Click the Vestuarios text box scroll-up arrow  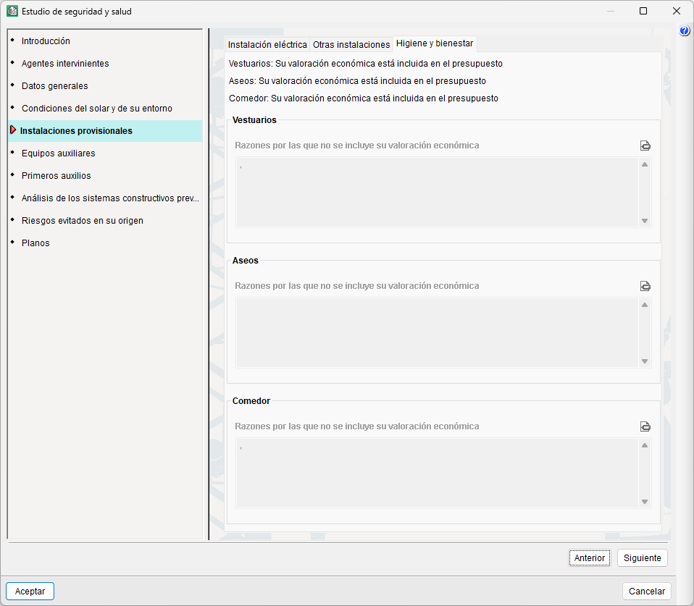coord(645,164)
